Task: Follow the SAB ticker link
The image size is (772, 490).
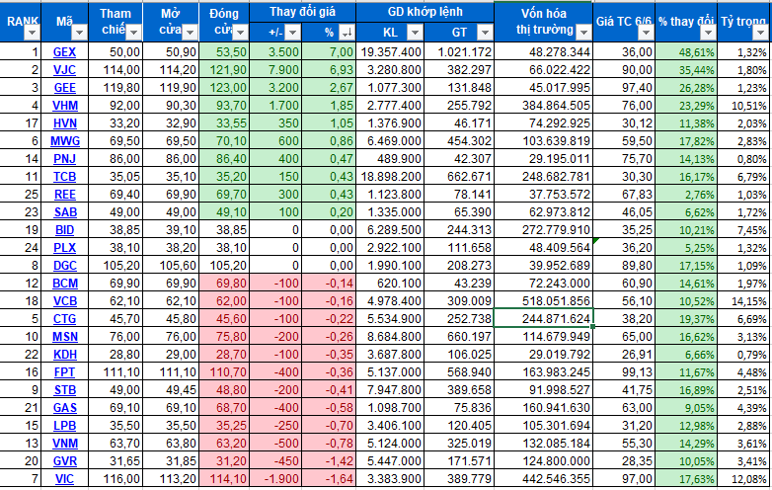Action: [64, 212]
